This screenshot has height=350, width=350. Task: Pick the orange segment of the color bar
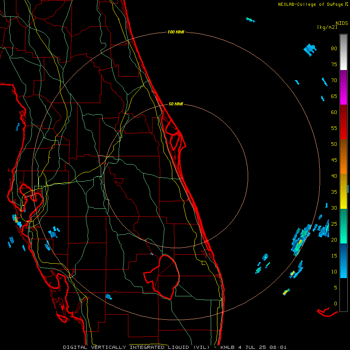[x=343, y=156]
